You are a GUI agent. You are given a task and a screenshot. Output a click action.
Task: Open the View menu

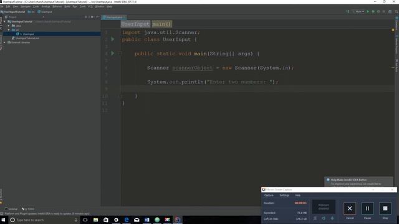pos(16,7)
